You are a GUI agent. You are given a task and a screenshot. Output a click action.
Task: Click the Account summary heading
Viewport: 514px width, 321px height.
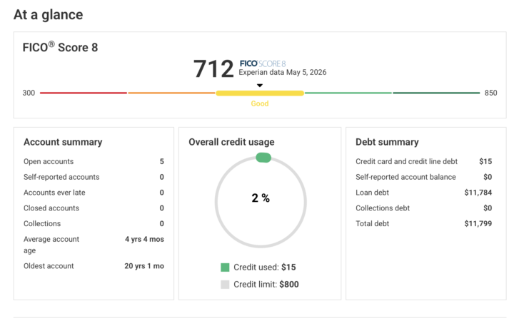coord(63,142)
